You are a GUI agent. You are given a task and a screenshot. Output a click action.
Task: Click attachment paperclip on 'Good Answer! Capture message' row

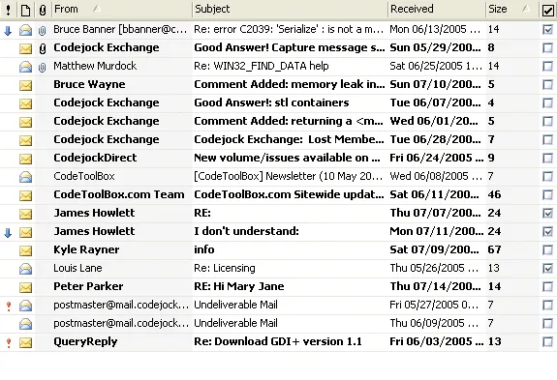(x=43, y=49)
